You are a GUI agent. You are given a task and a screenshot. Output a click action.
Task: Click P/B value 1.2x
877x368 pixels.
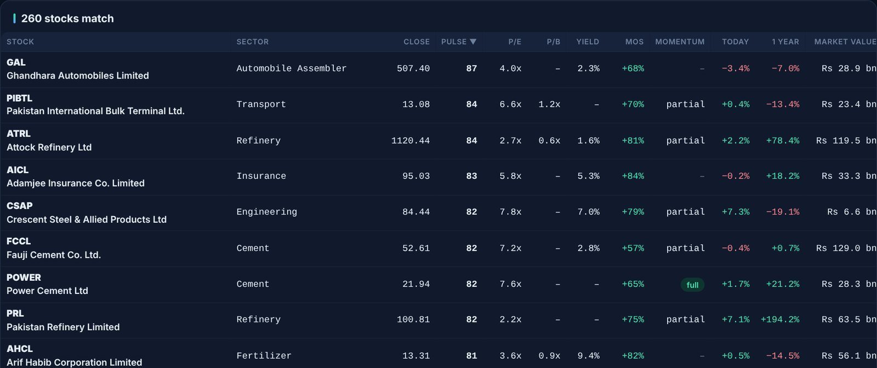[x=549, y=104]
